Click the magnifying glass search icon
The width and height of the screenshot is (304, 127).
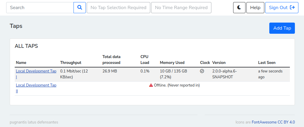coord(80,8)
